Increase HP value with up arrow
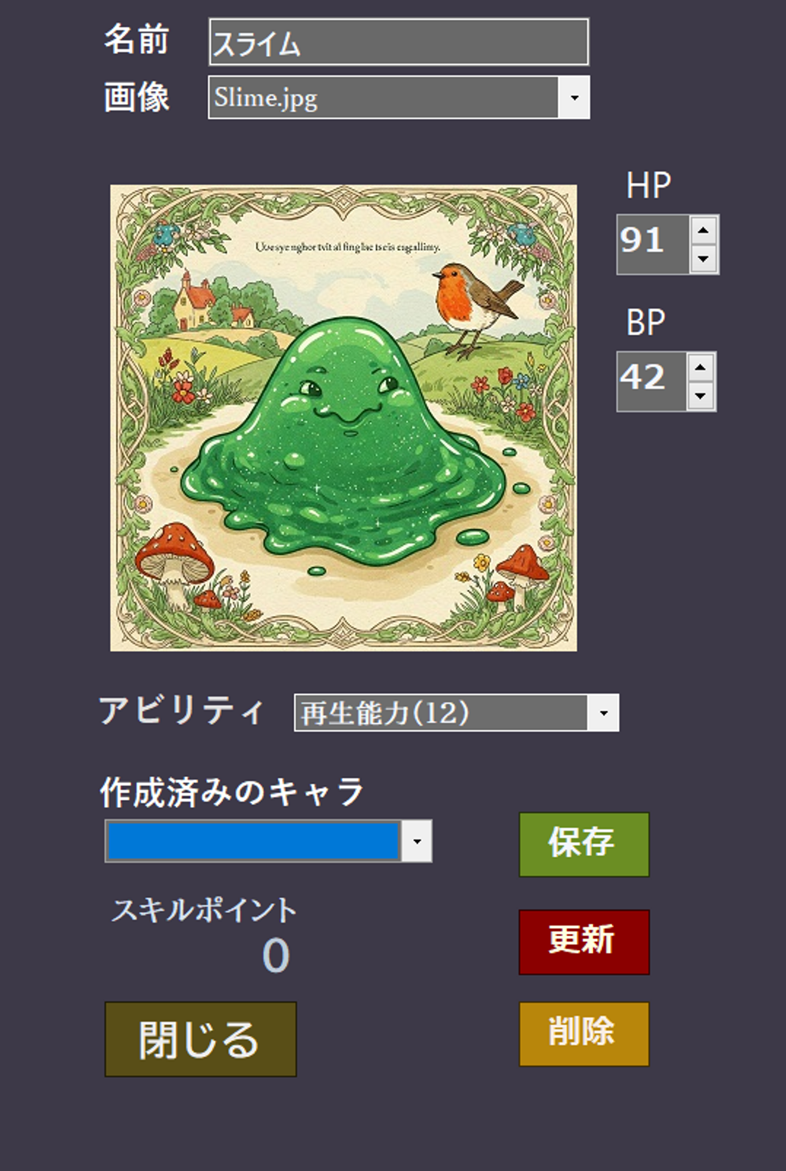Viewport: 786px width, 1171px height. tap(703, 230)
